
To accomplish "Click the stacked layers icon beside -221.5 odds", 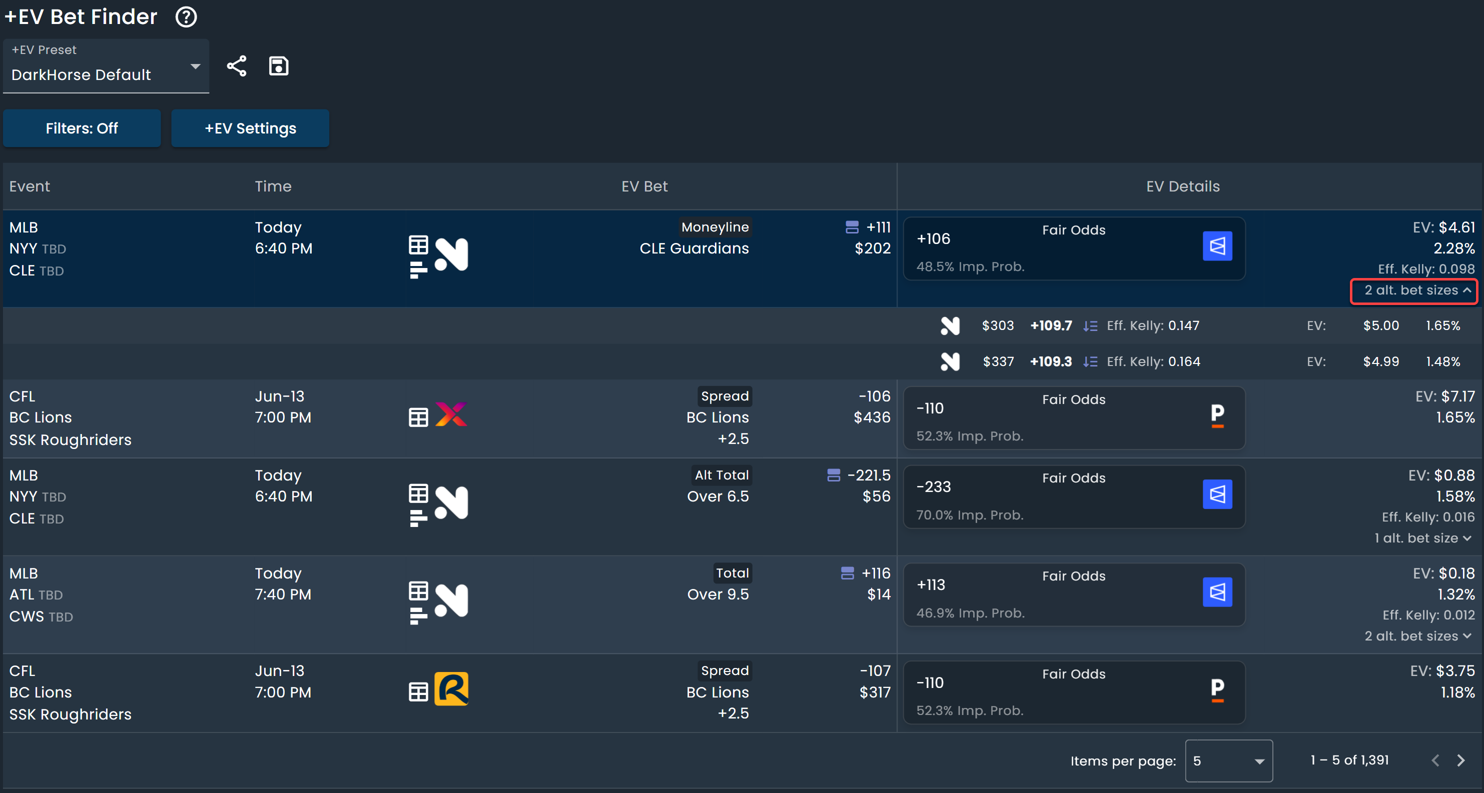I will (x=834, y=475).
